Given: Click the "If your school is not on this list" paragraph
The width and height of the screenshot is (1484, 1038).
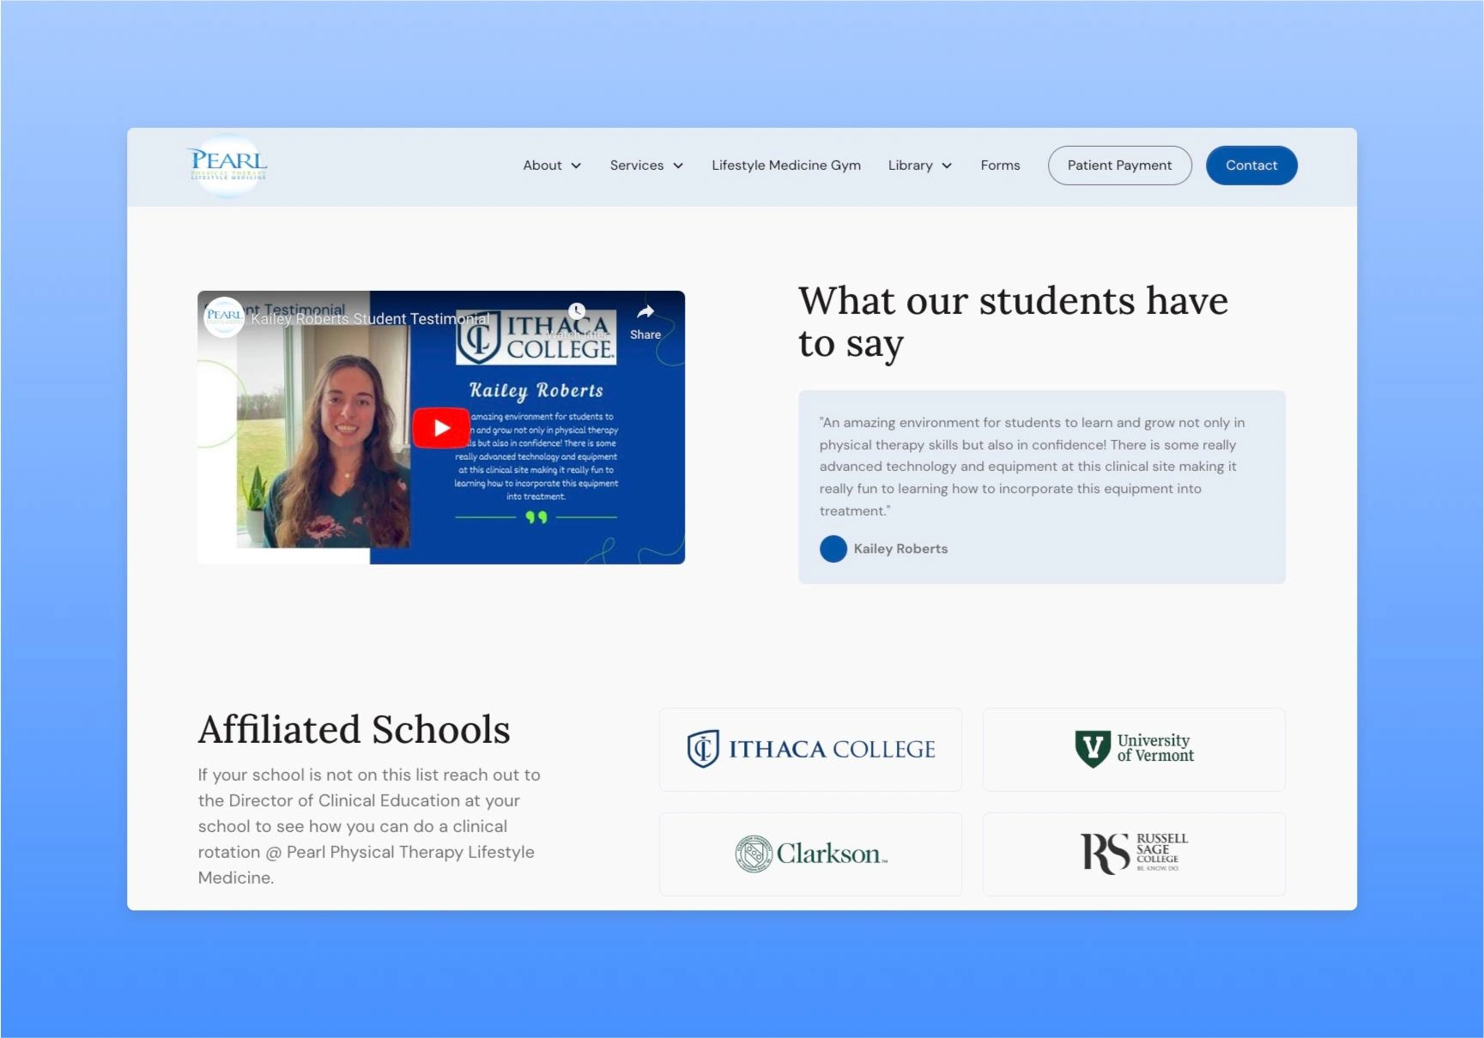Looking at the screenshot, I should (x=369, y=826).
